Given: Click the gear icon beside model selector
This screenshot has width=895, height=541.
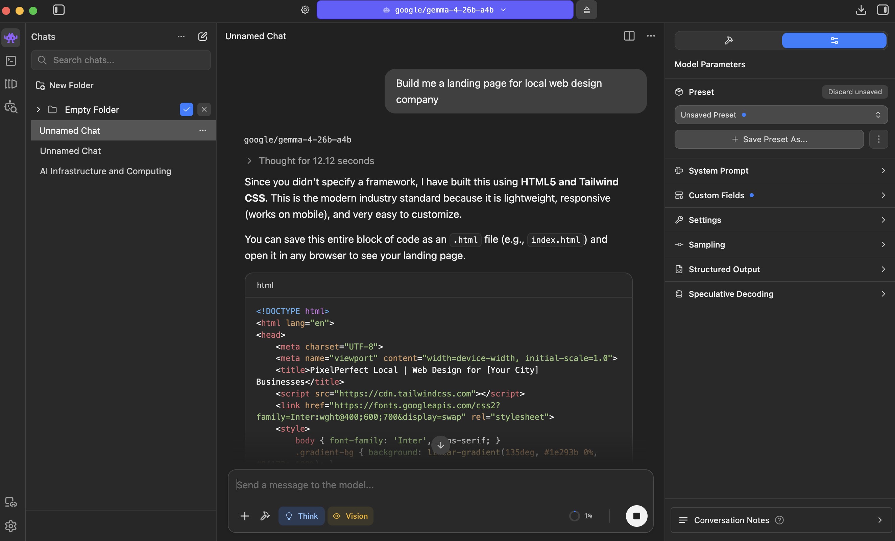Looking at the screenshot, I should (305, 10).
